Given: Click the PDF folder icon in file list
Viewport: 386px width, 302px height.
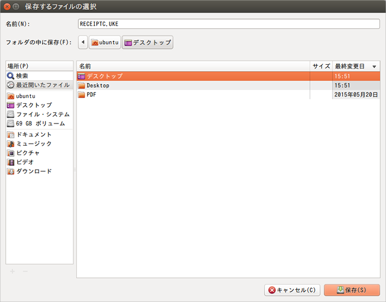Looking at the screenshot, I should click(81, 95).
